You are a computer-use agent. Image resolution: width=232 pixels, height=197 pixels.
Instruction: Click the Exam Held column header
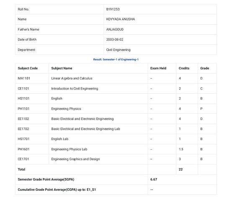158,68
